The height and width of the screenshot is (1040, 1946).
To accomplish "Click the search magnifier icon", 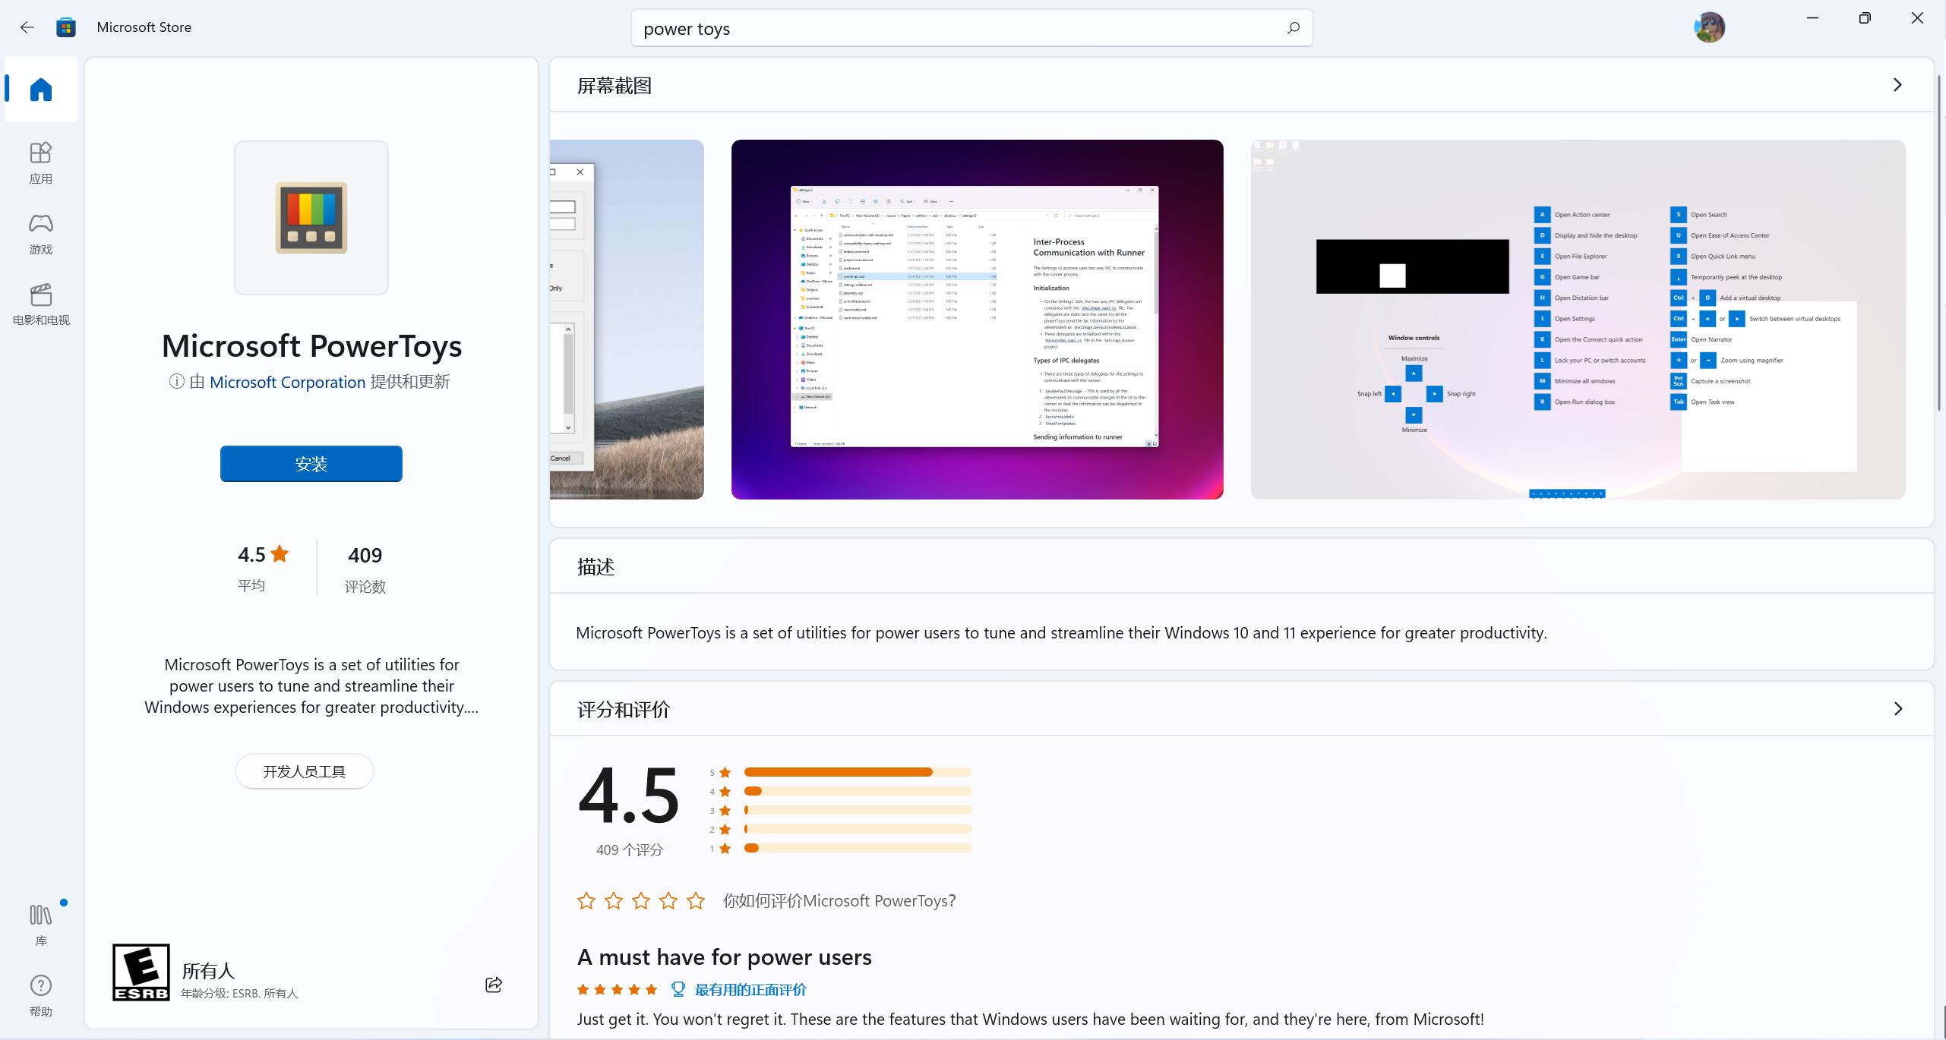I will point(1294,28).
